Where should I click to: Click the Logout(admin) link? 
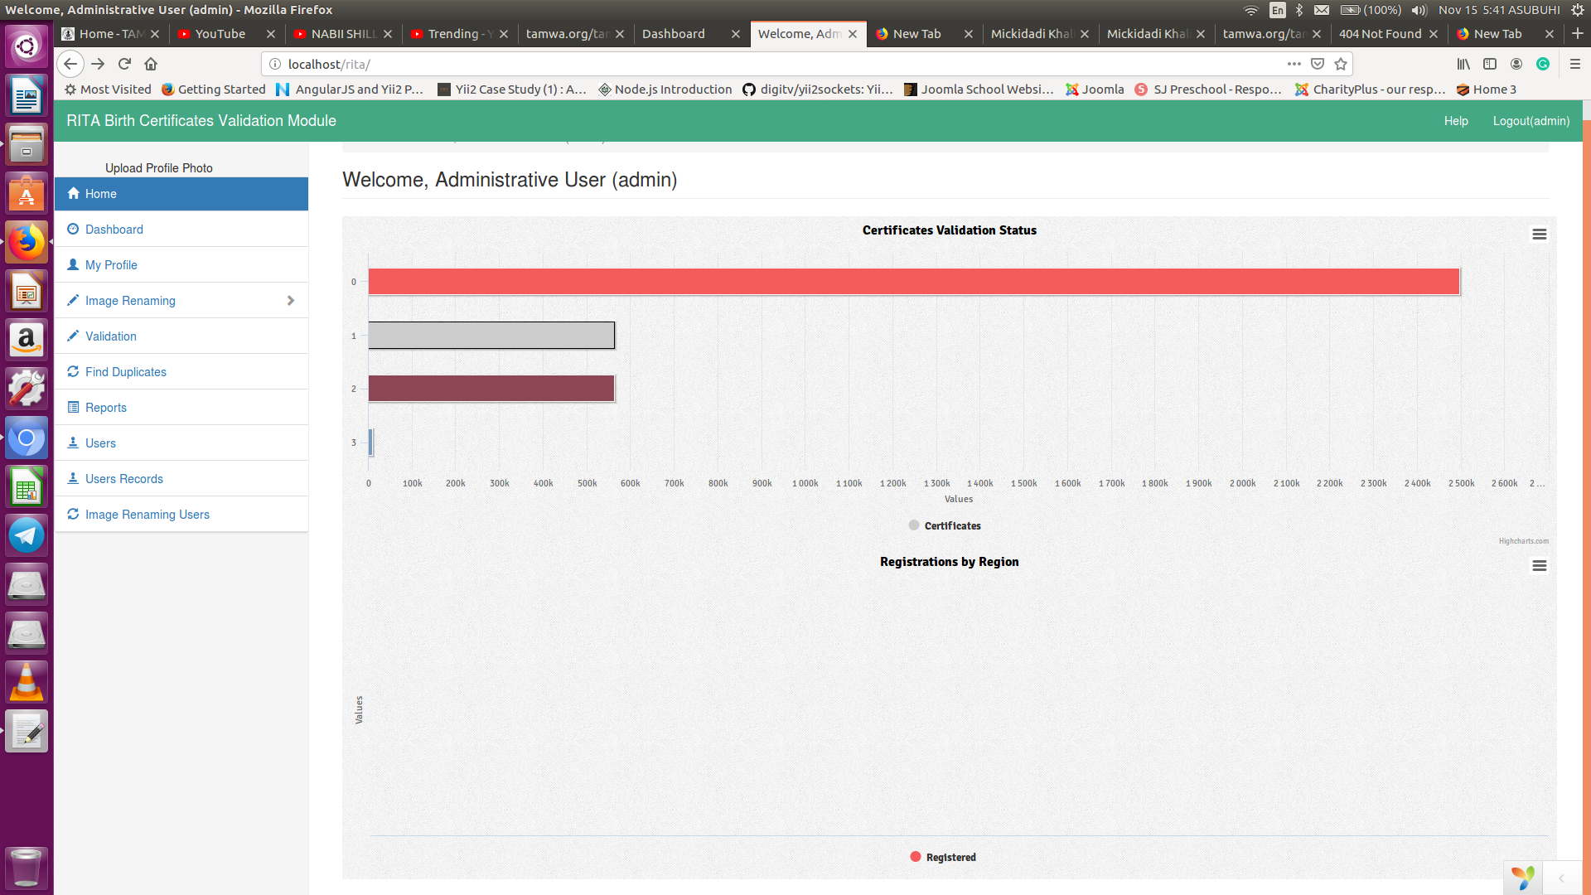point(1531,121)
